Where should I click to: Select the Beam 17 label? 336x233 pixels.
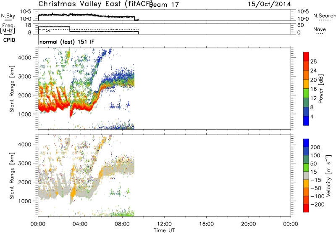164,5
